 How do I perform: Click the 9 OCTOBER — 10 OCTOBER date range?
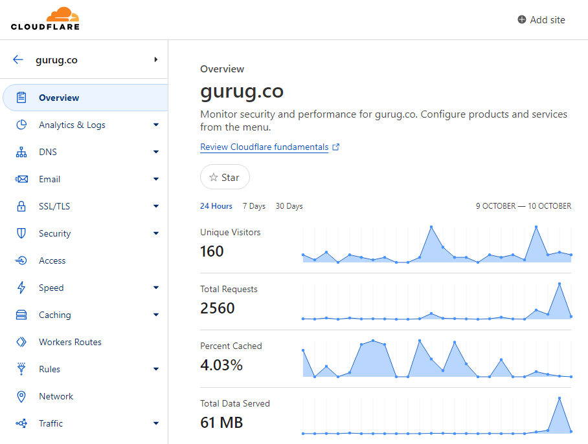(x=523, y=206)
